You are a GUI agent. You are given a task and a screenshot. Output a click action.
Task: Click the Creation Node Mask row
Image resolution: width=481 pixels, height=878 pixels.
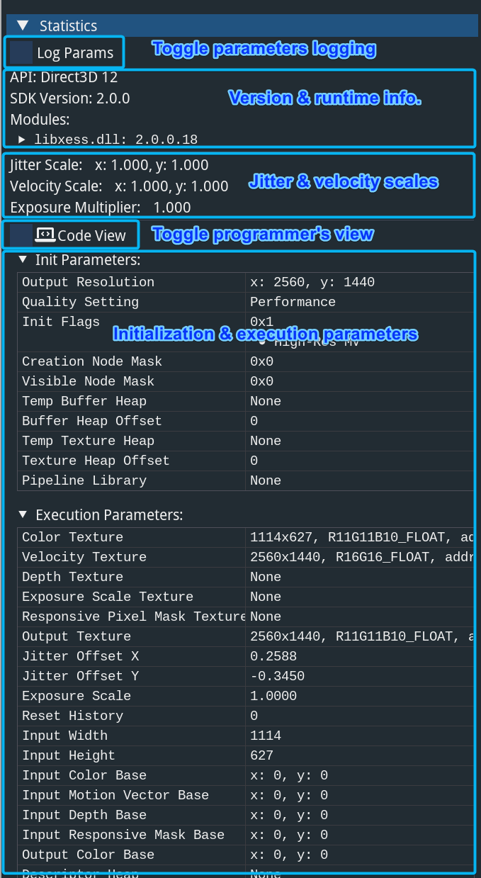point(92,361)
